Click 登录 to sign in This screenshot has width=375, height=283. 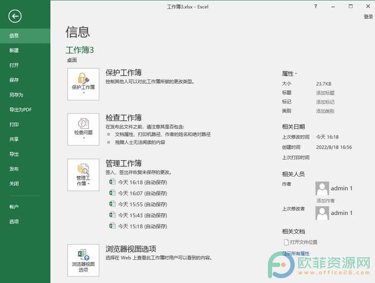point(369,17)
